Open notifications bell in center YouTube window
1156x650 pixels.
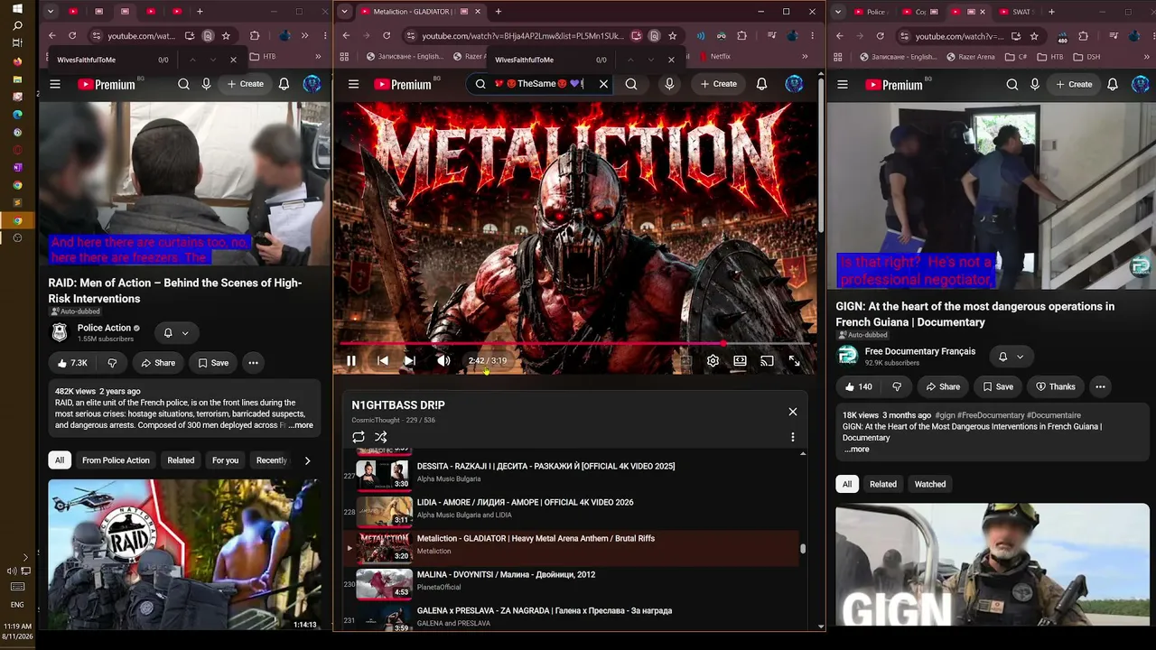[x=762, y=84]
